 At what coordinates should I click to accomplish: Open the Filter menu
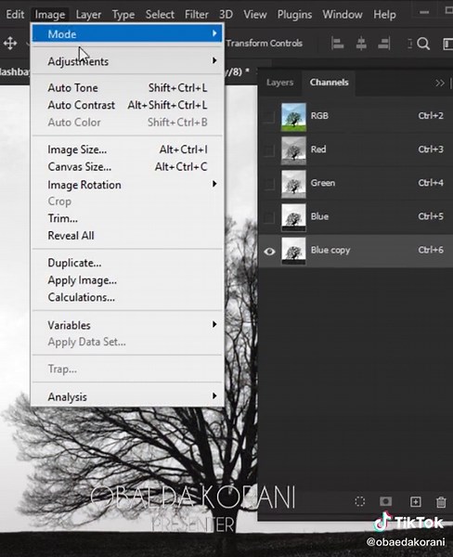(x=196, y=15)
